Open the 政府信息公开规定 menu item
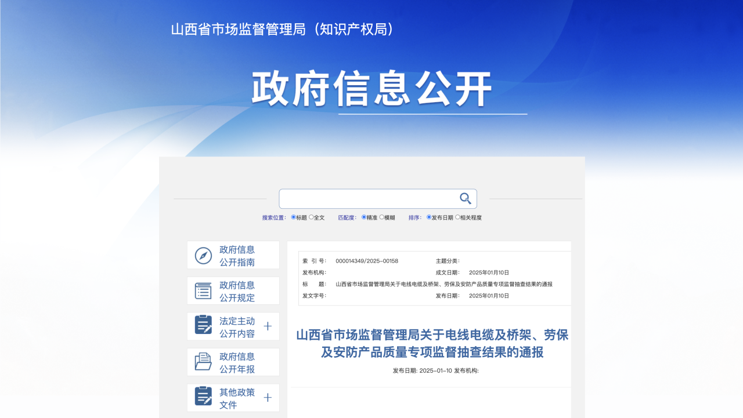Viewport: 743px width, 418px height. click(237, 291)
